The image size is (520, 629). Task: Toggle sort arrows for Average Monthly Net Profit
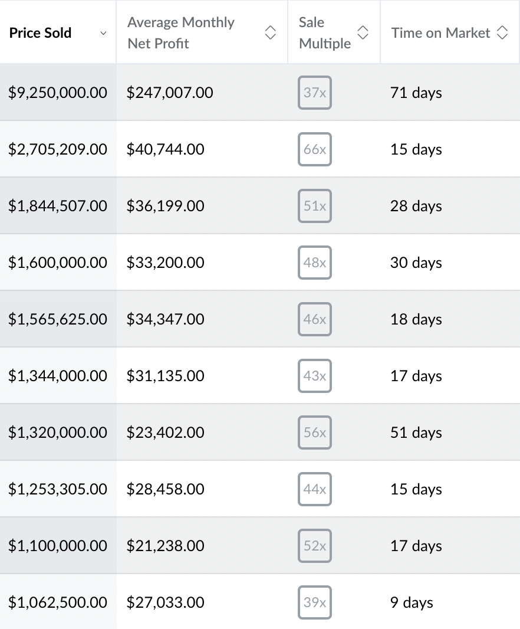coord(270,33)
